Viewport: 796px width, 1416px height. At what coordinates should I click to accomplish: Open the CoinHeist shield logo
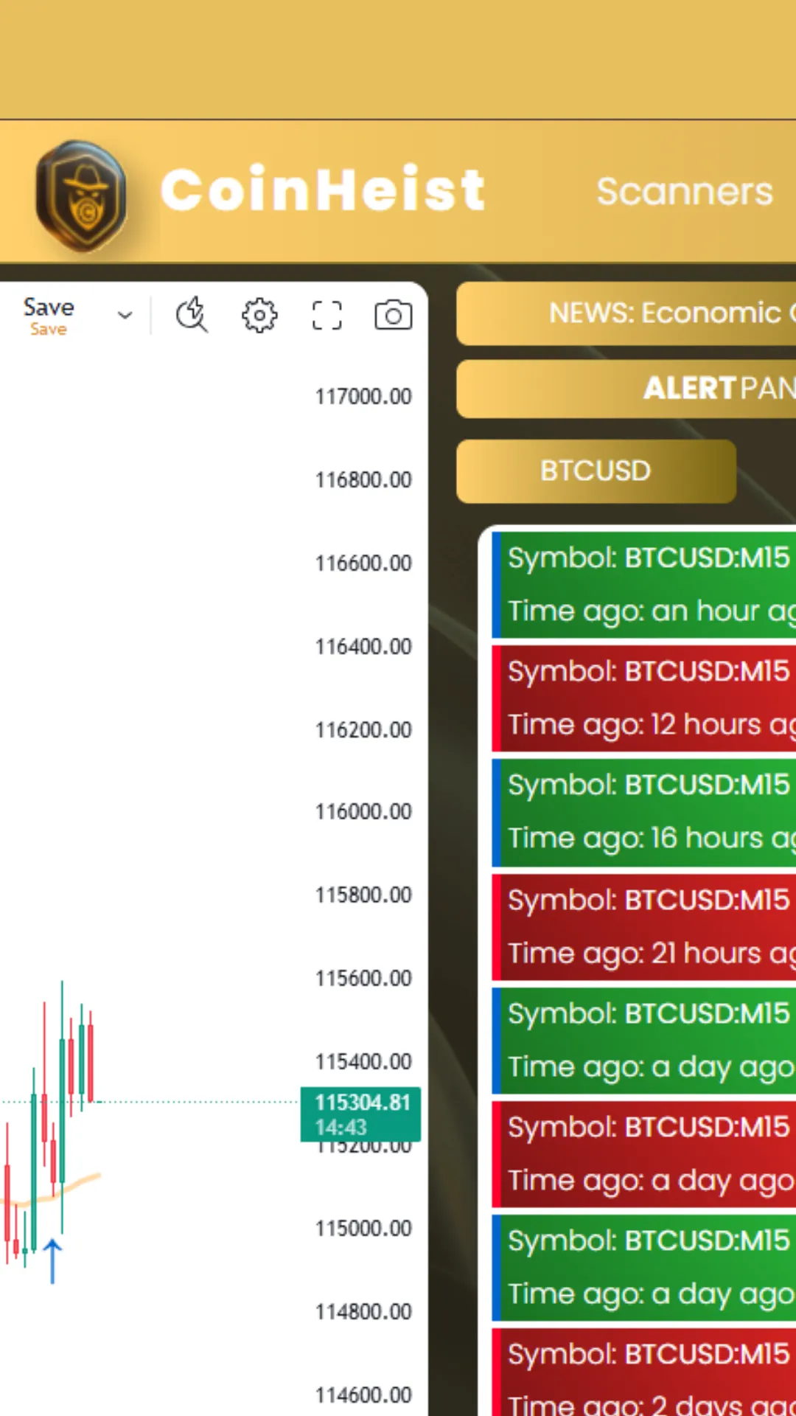pyautogui.click(x=81, y=195)
